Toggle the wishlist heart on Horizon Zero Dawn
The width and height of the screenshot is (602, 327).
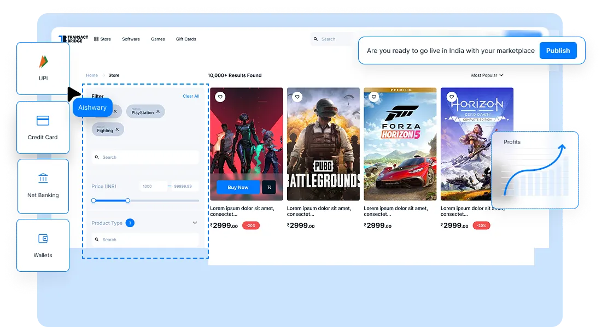tap(451, 97)
